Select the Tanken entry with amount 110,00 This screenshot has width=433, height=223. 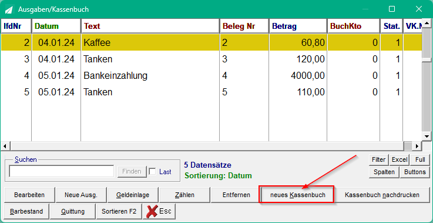point(212,92)
